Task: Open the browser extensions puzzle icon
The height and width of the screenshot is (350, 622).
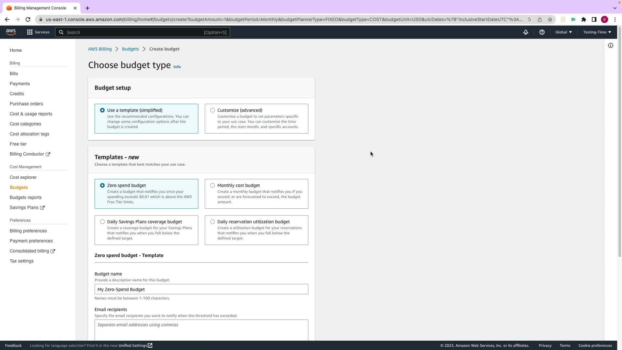Action: pos(583,19)
